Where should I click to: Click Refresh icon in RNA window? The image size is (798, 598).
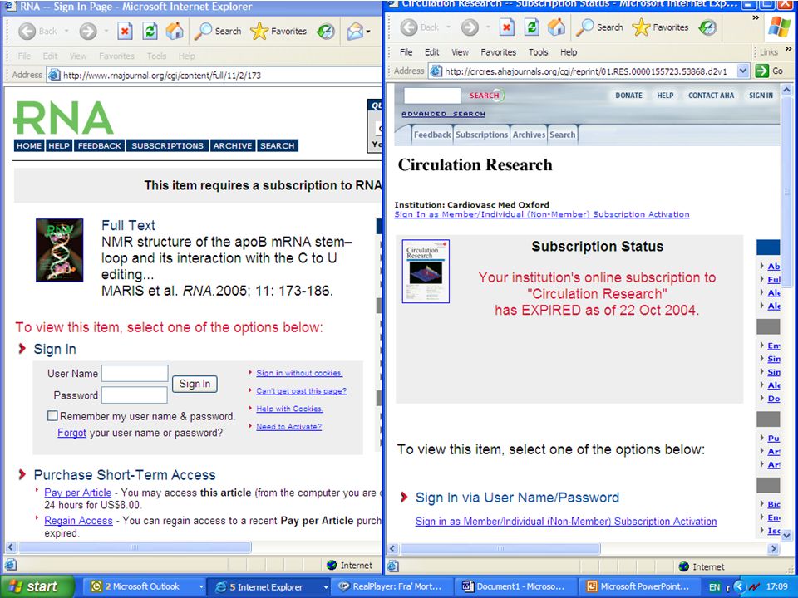[150, 32]
